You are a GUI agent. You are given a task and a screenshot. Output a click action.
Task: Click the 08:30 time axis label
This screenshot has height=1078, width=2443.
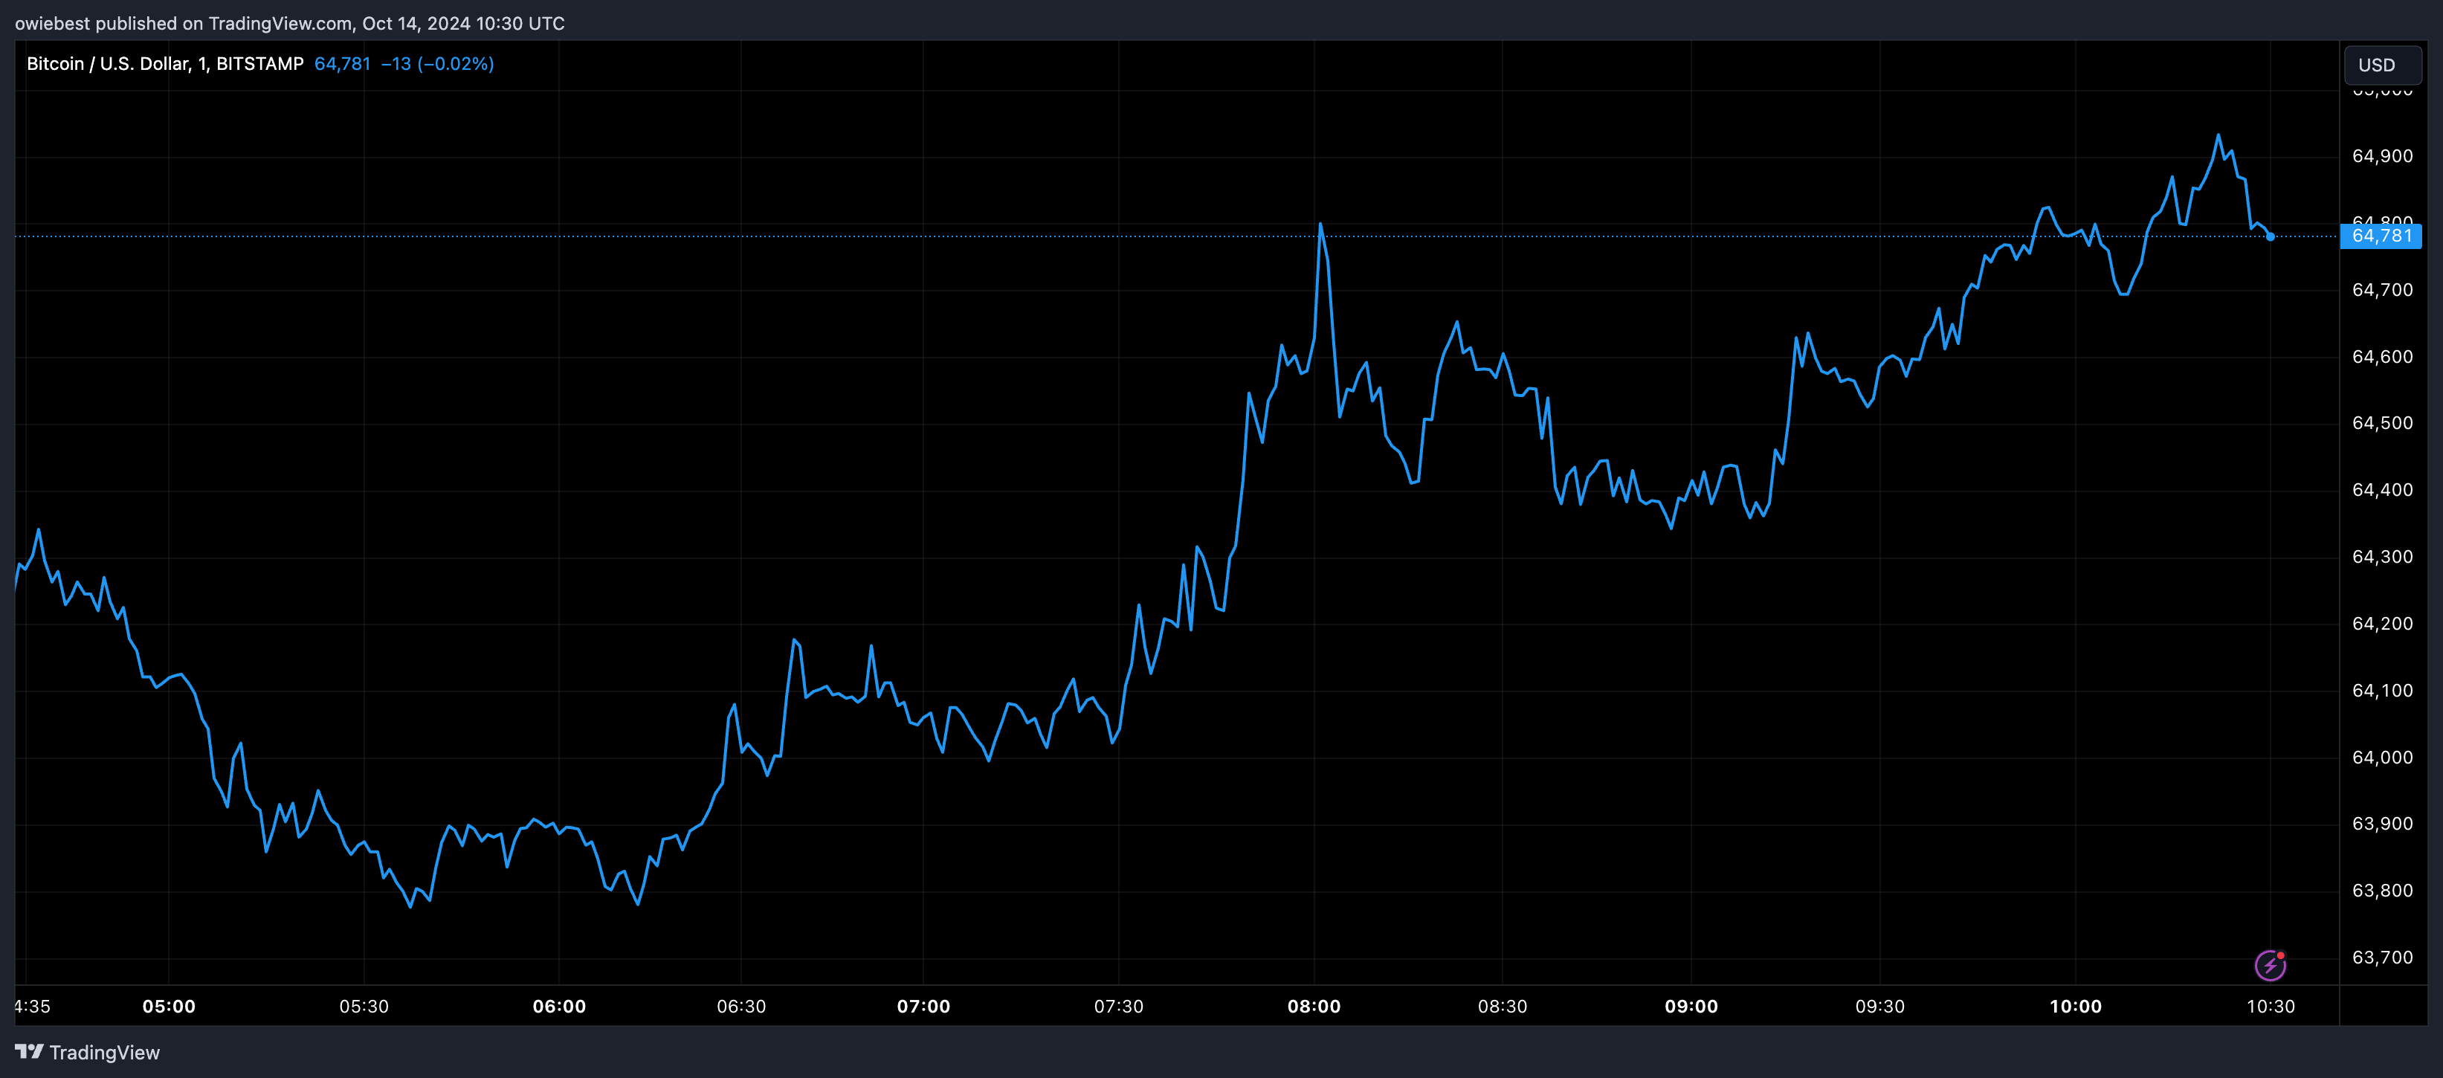click(x=1503, y=1006)
